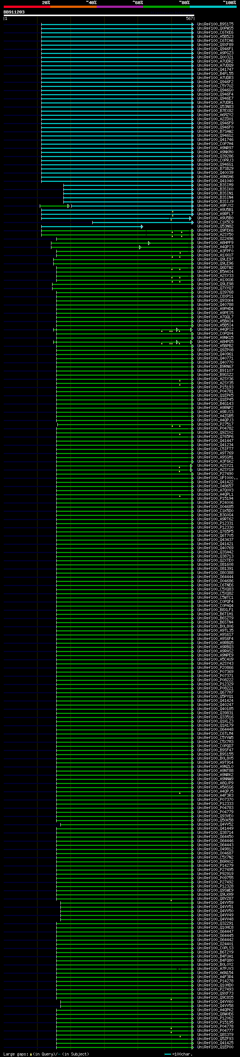Viewport: 240px width, 1057px height.
Task: Select hit UniRef100_Q765P6
Action: point(215,436)
